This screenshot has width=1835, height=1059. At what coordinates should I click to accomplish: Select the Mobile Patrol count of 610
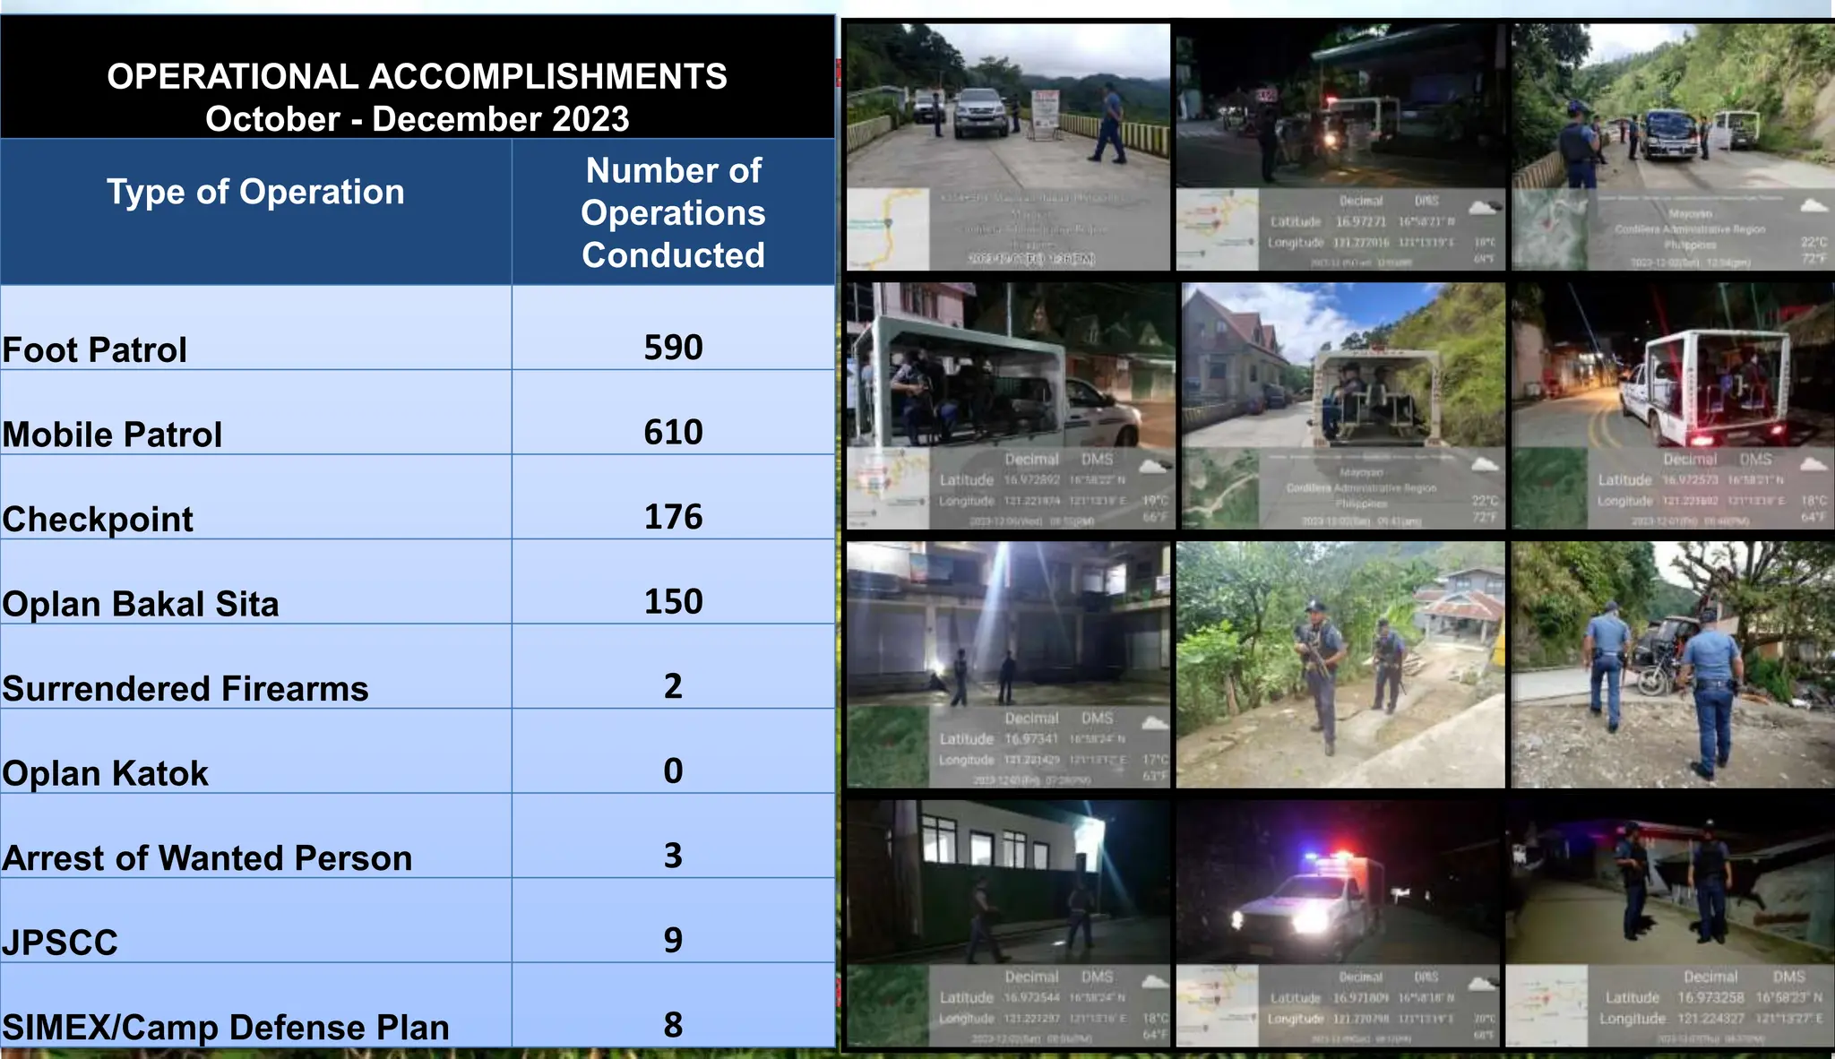click(673, 433)
